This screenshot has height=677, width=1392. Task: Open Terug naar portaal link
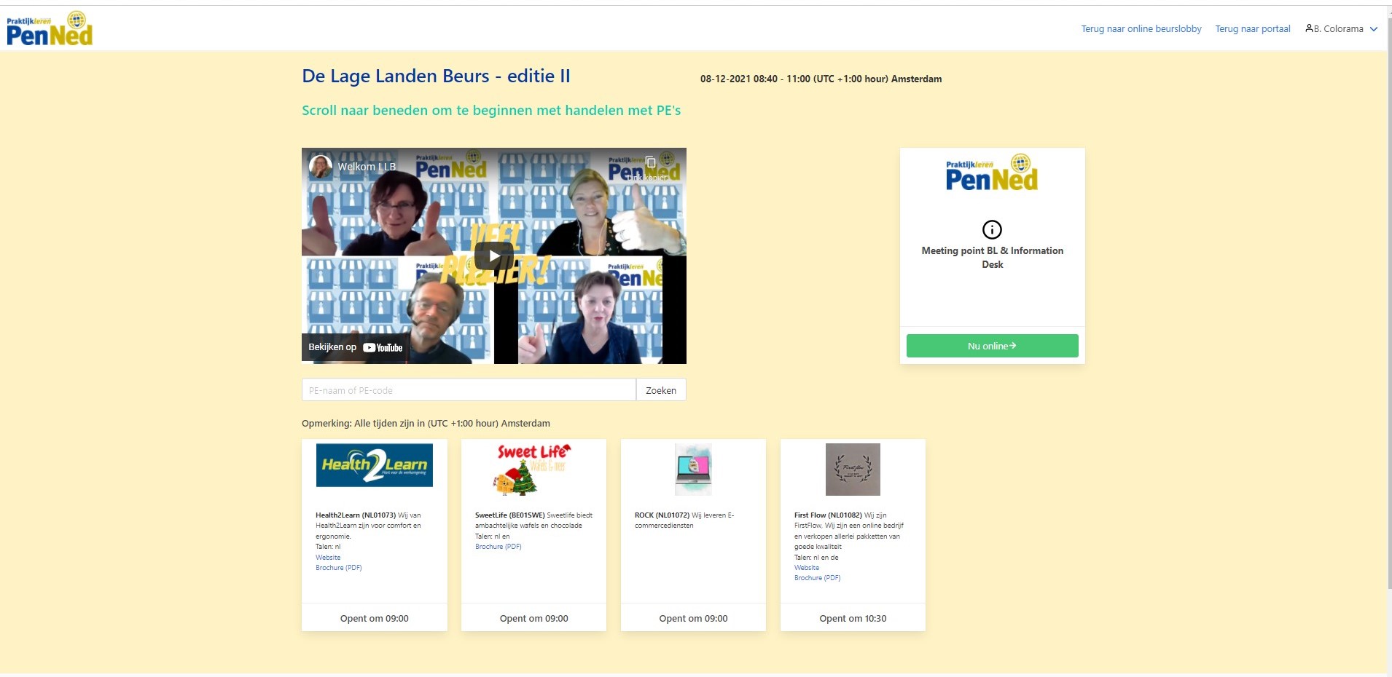tap(1252, 29)
